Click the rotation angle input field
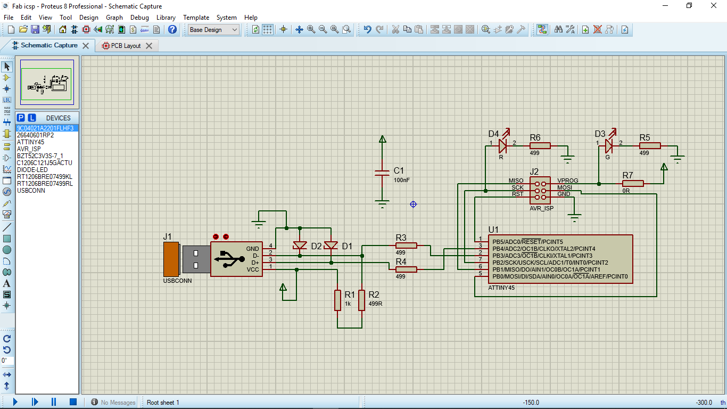The height and width of the screenshot is (409, 727). (7, 361)
